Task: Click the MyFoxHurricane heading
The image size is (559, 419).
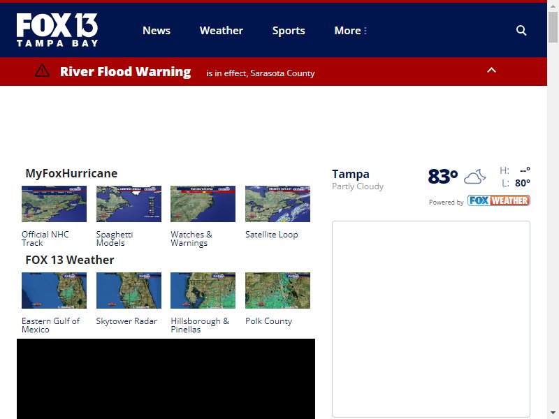Action: (x=71, y=173)
